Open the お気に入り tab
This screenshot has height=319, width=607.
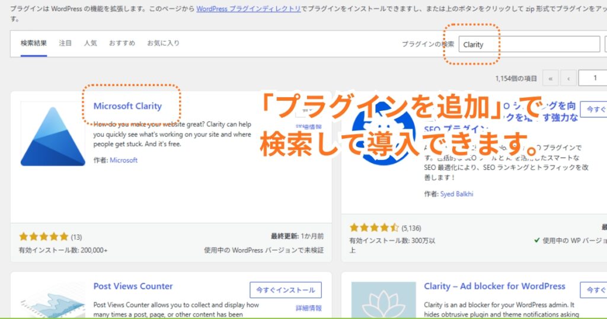pos(163,43)
